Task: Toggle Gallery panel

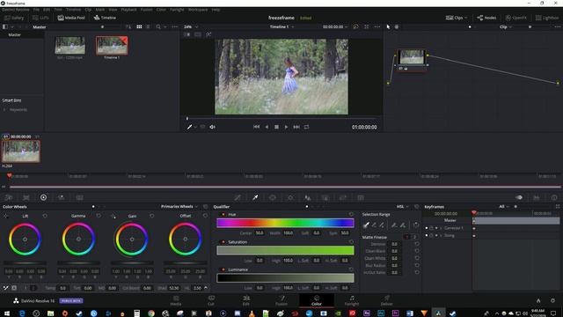Action: click(14, 18)
